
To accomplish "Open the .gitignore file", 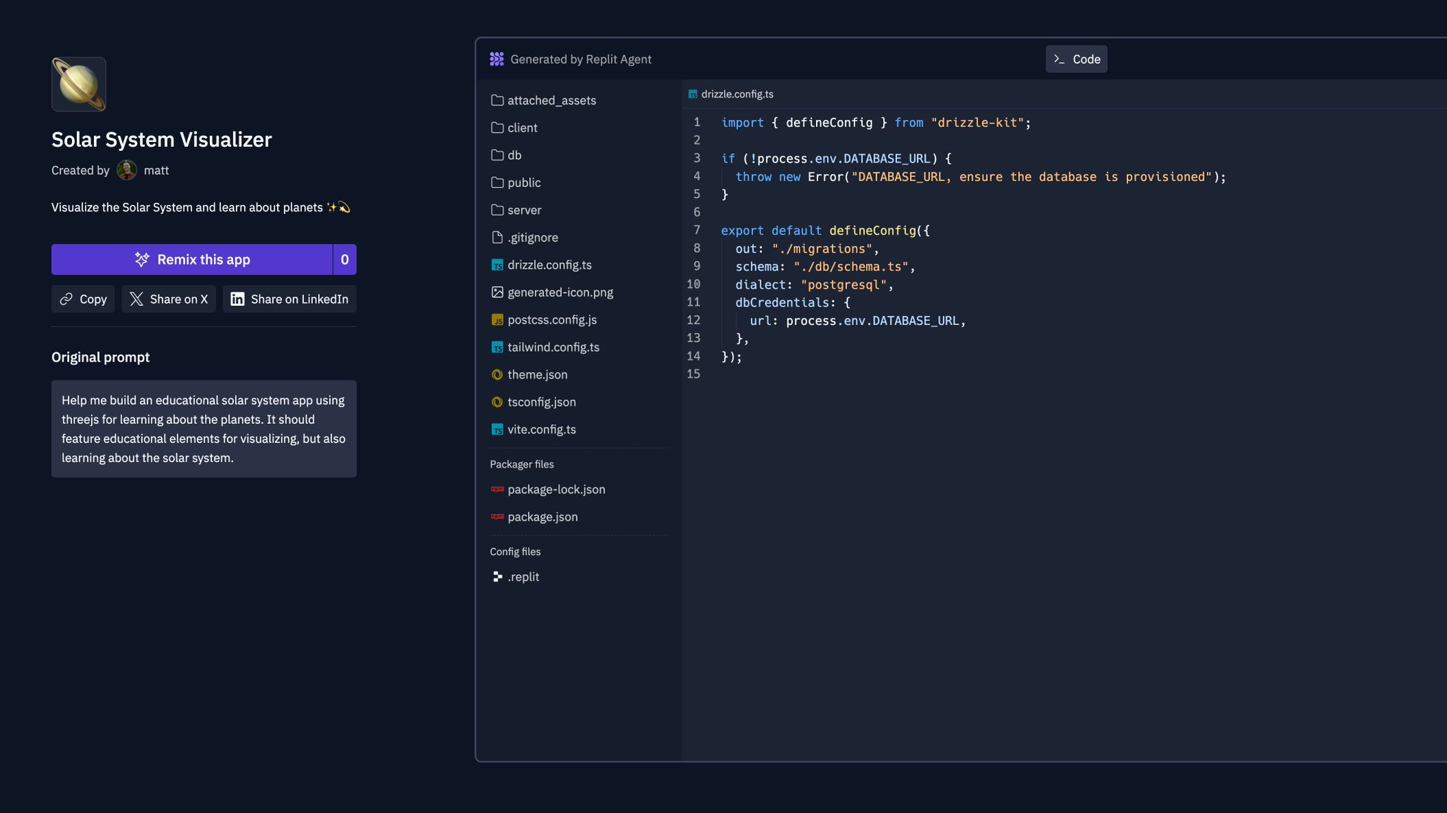I will [x=525, y=238].
